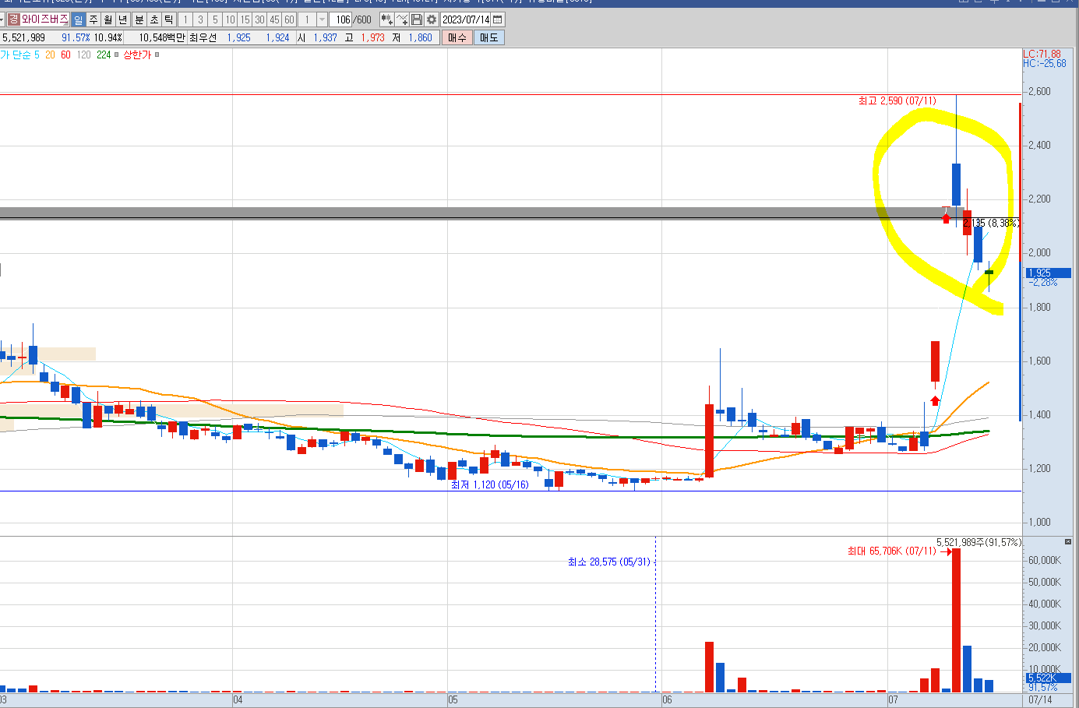Open the add chart indicator icon

tap(387, 19)
